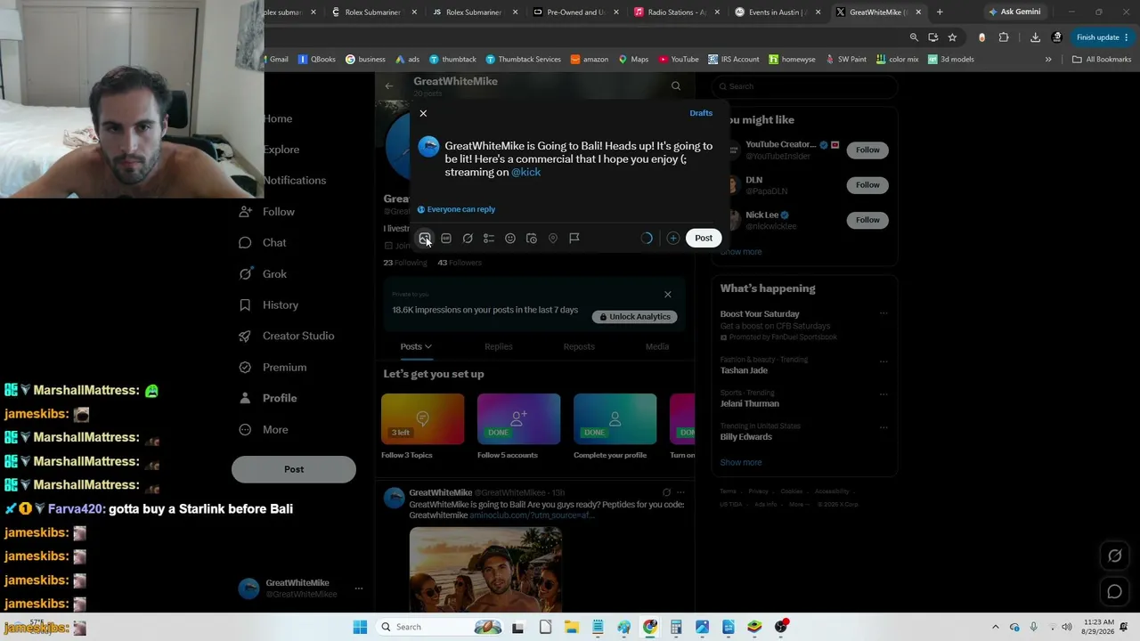Open the floating messages button
Screen dimensions: 1140x641
click(x=1114, y=592)
